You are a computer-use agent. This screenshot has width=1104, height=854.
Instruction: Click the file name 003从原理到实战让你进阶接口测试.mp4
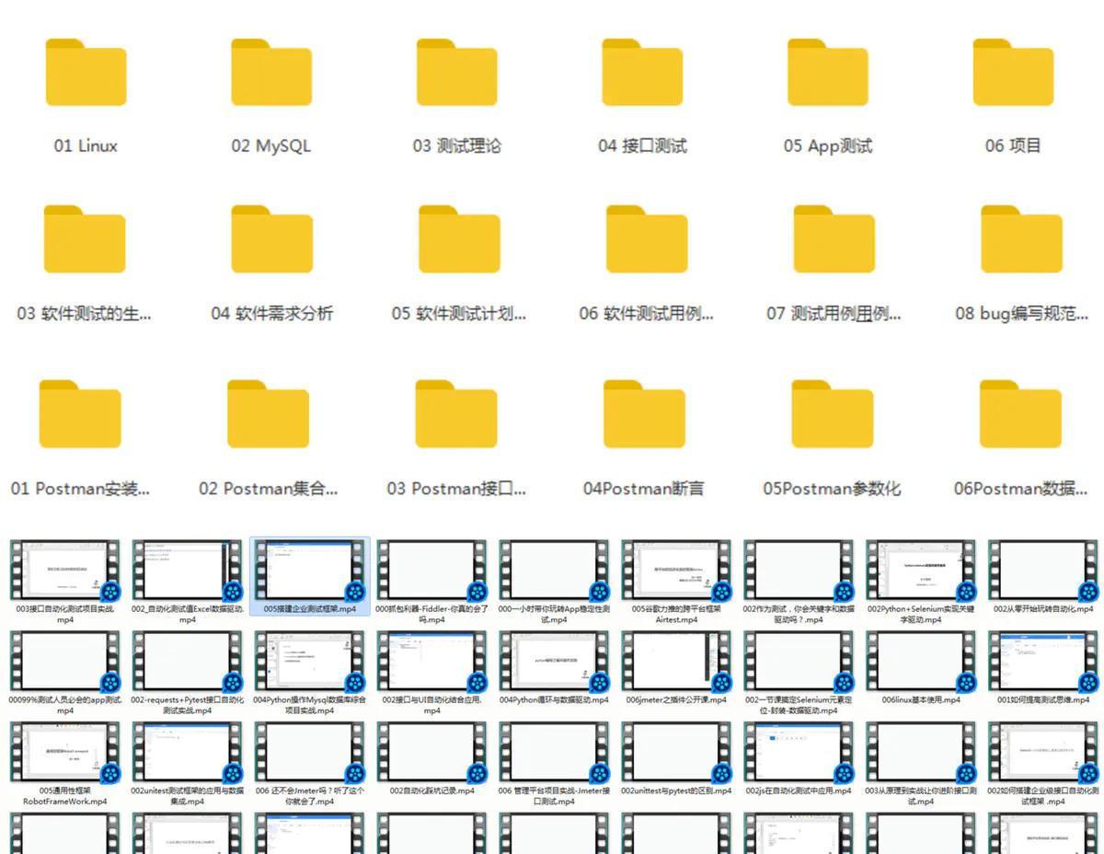(922, 796)
